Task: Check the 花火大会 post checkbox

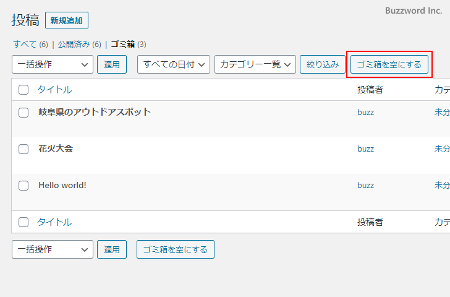Action: click(23, 149)
